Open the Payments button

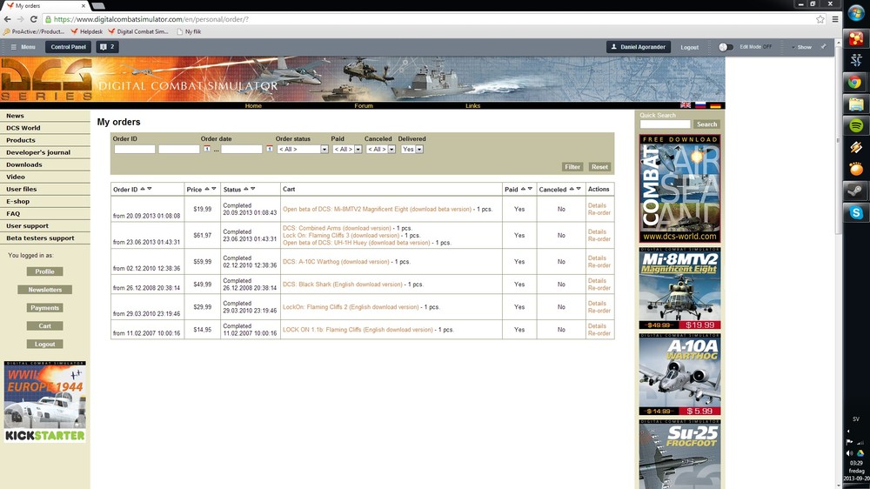click(45, 307)
